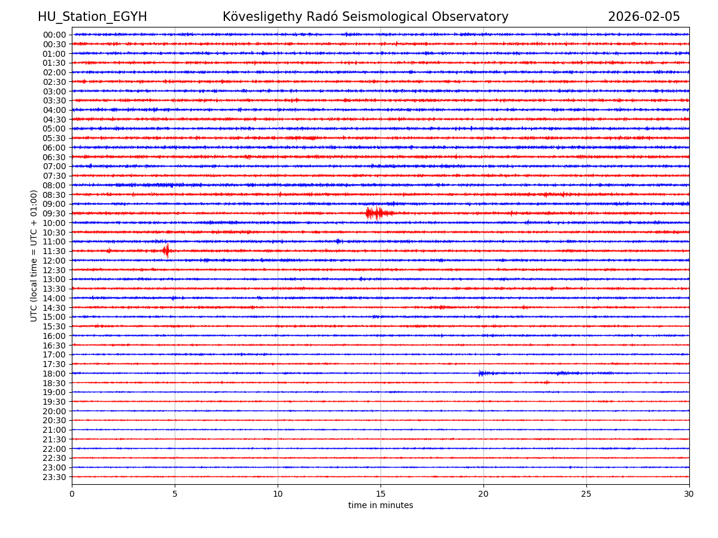
Task: Click the 5 tick on the minutes axis
Action: [x=175, y=494]
